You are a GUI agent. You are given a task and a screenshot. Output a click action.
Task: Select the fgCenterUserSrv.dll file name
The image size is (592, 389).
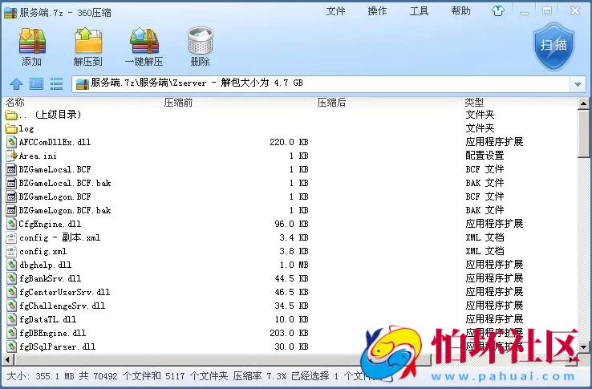[x=64, y=292]
